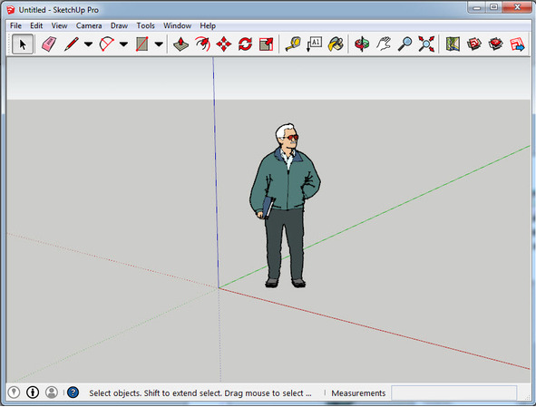Viewport: 536px width, 407px height.
Task: Activate the Orbit tool
Action: [x=362, y=44]
